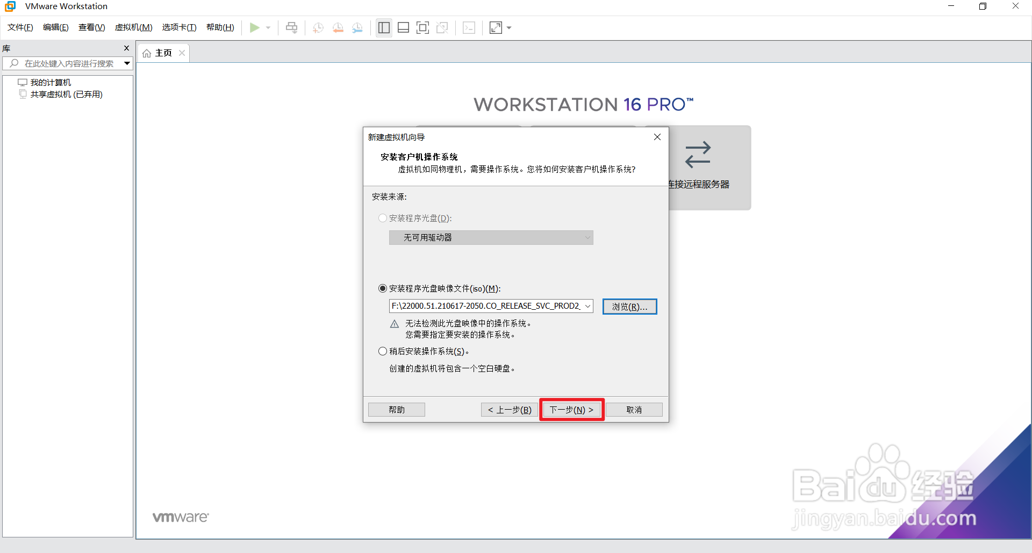Screen dimensions: 1032x553
Task: Click the green power on play icon
Action: point(255,27)
